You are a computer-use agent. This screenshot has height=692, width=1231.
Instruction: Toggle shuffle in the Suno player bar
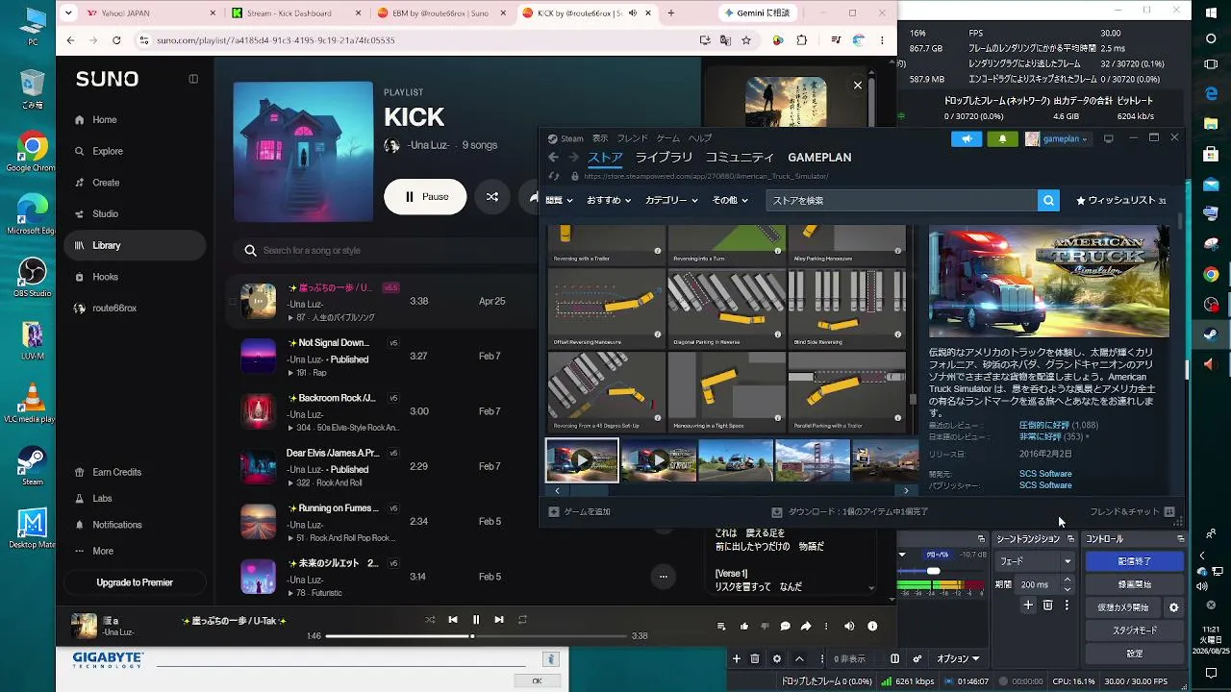(430, 620)
